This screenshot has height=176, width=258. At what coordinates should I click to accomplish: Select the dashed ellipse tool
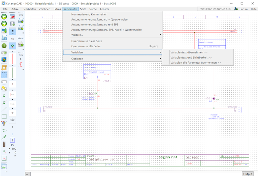pos(4,131)
